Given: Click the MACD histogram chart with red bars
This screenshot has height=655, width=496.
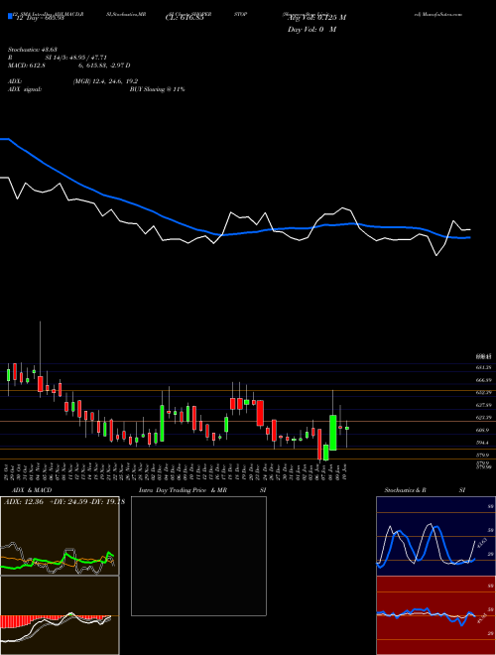Looking at the screenshot, I should coord(60,615).
